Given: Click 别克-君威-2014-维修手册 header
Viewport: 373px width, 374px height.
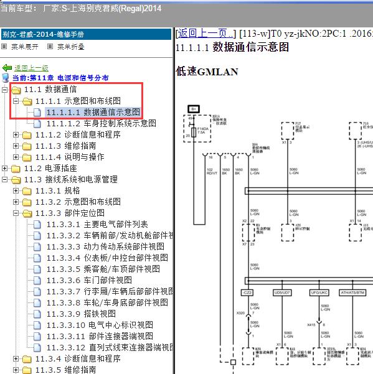Looking at the screenshot, I should [86, 34].
